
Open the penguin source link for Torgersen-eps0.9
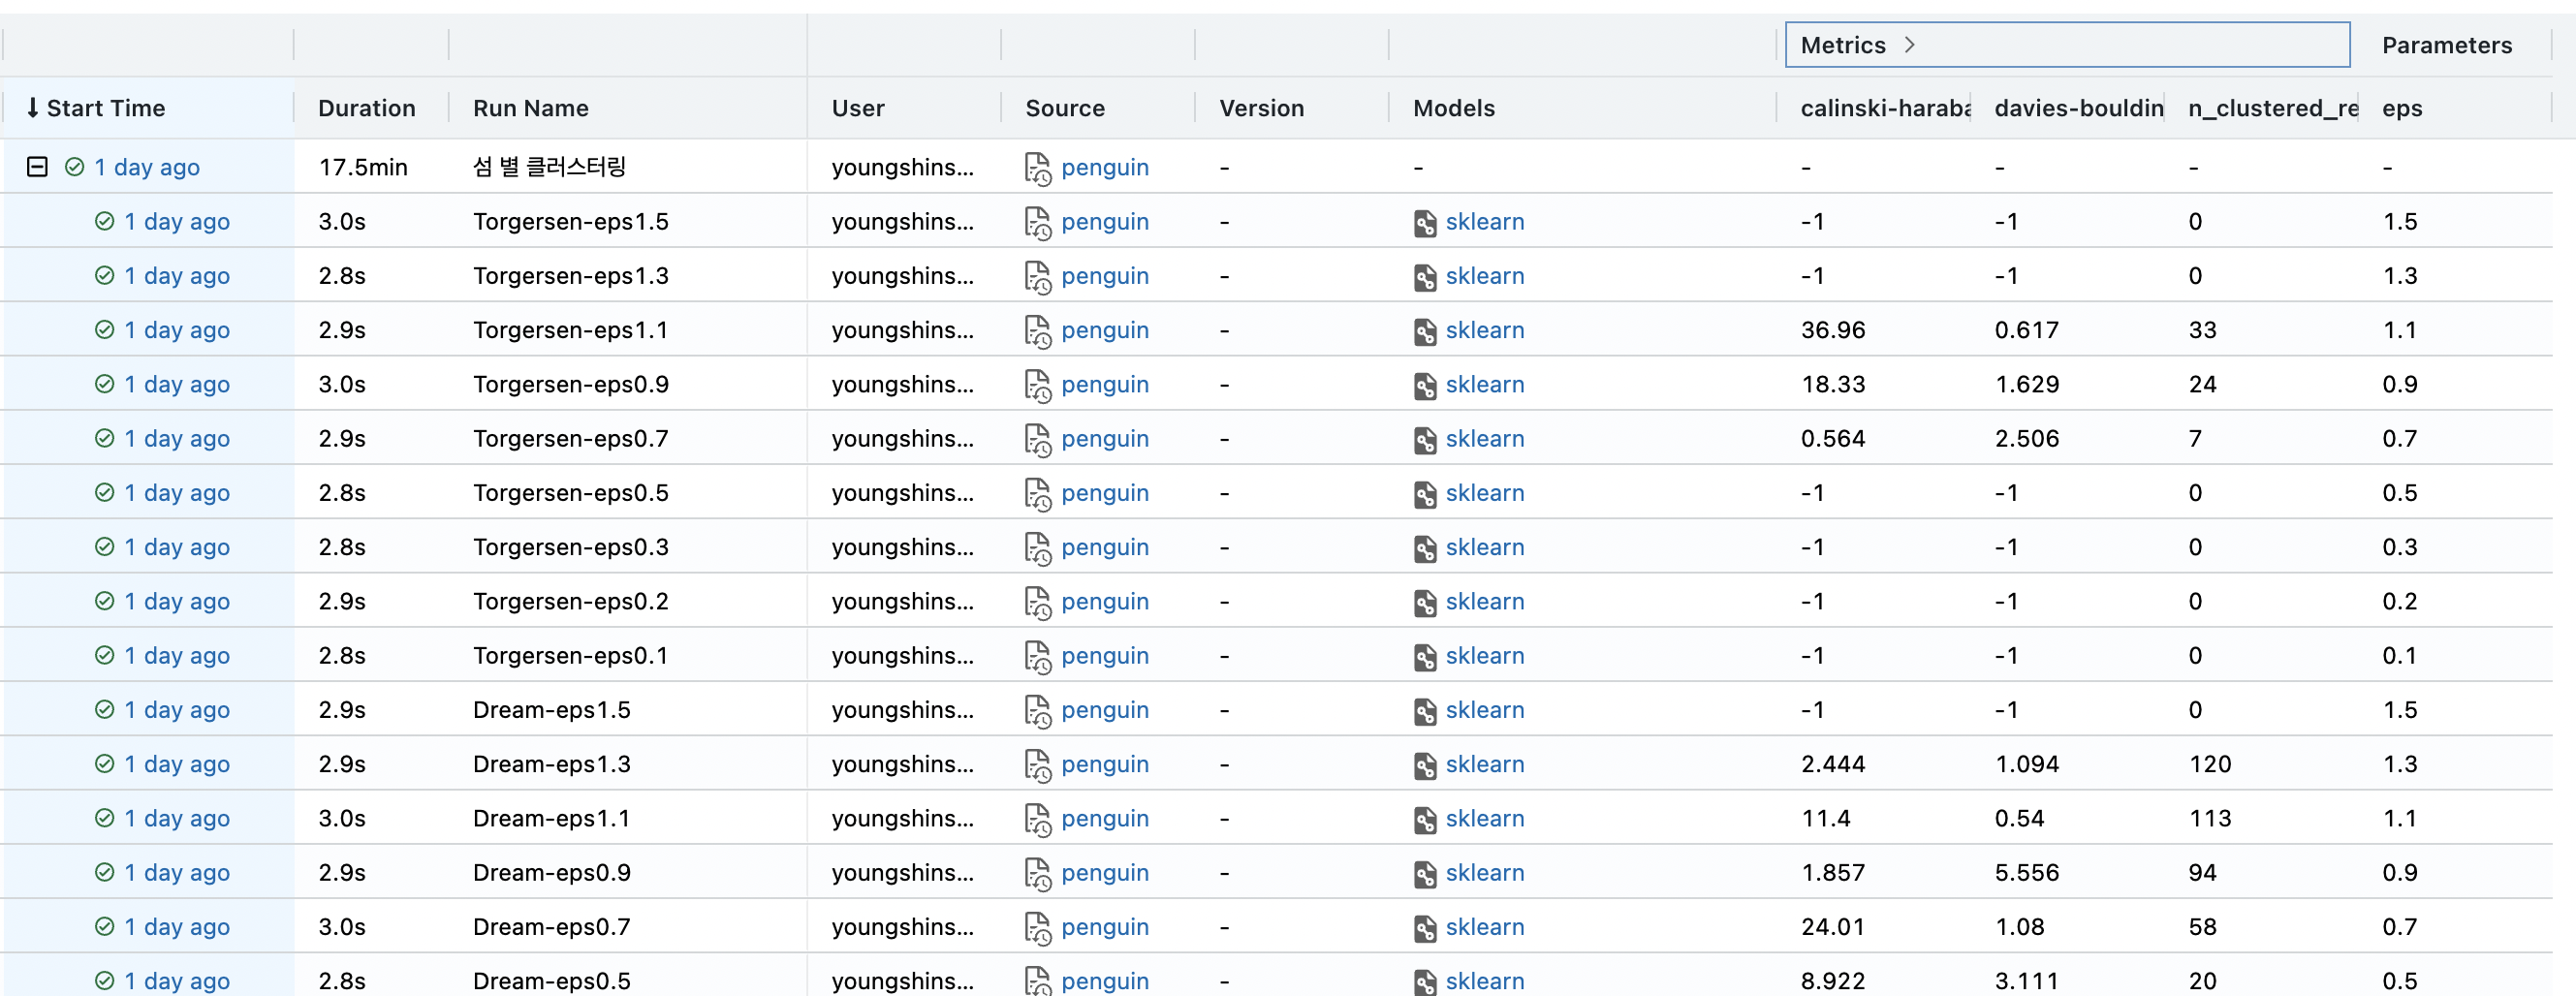(1104, 384)
